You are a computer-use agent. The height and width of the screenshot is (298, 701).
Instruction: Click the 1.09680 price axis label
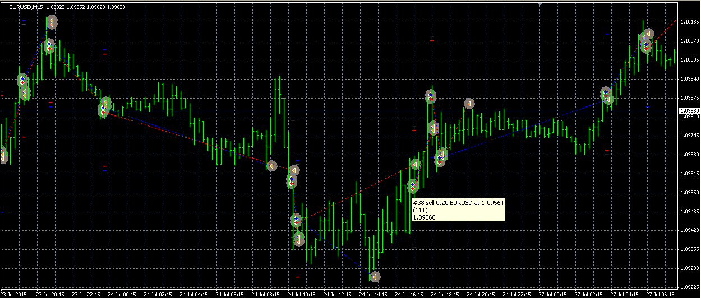(689, 155)
